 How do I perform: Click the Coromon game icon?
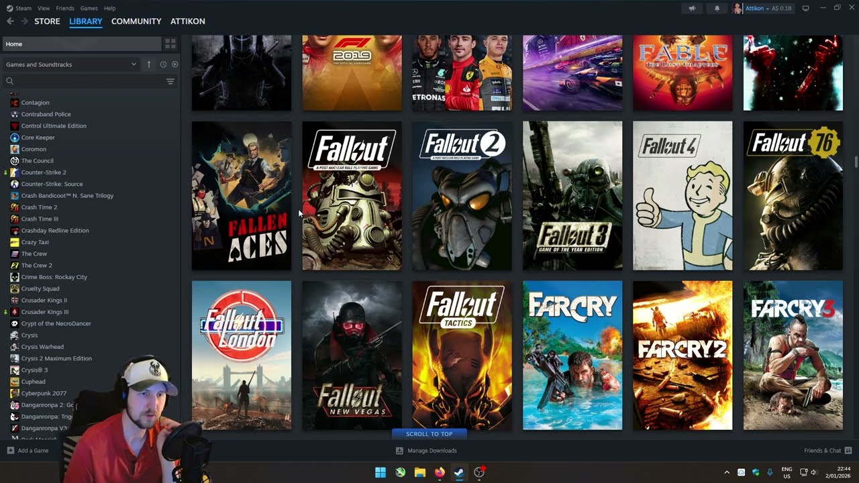[15, 149]
